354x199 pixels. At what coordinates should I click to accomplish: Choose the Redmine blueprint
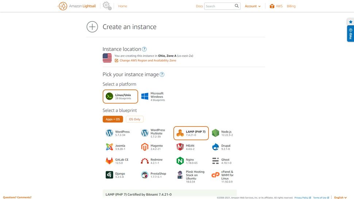click(x=155, y=161)
